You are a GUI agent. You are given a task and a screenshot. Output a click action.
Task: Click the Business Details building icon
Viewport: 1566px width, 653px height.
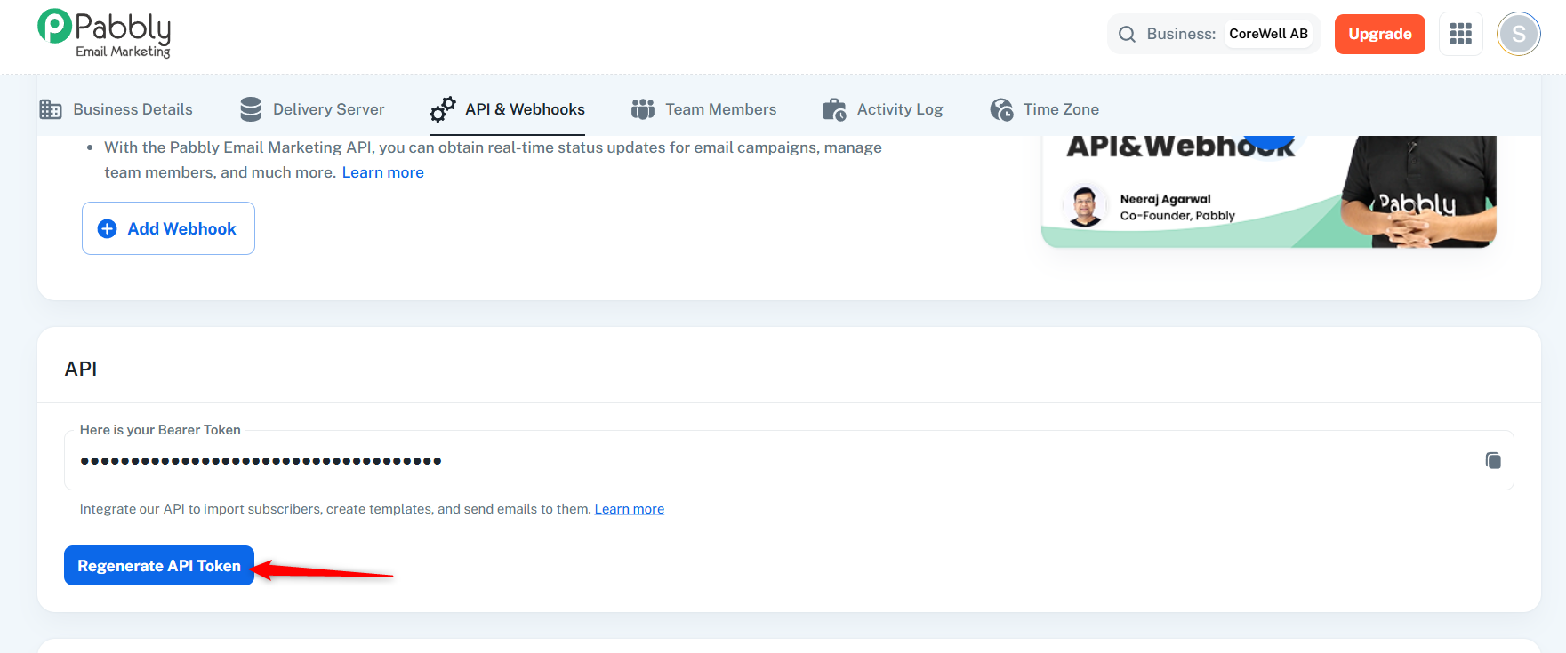click(51, 109)
